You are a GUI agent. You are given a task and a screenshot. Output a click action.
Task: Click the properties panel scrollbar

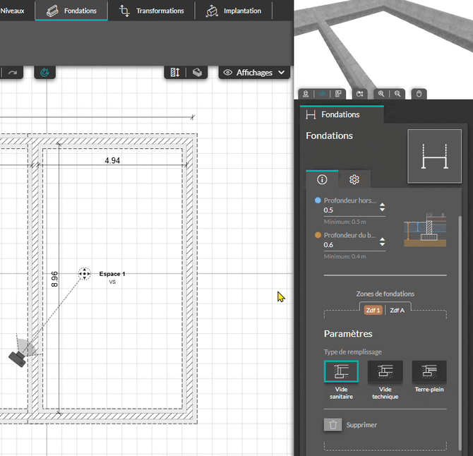click(x=460, y=332)
